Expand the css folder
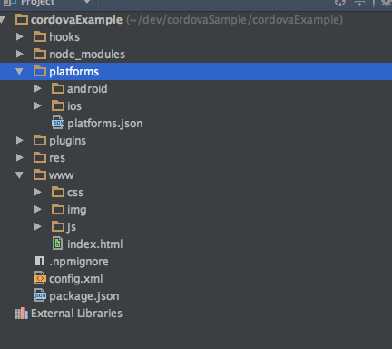Viewport: 392px width, 349px height. [38, 193]
